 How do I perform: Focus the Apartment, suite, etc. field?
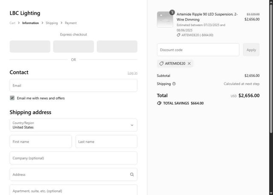pyautogui.click(x=73, y=190)
